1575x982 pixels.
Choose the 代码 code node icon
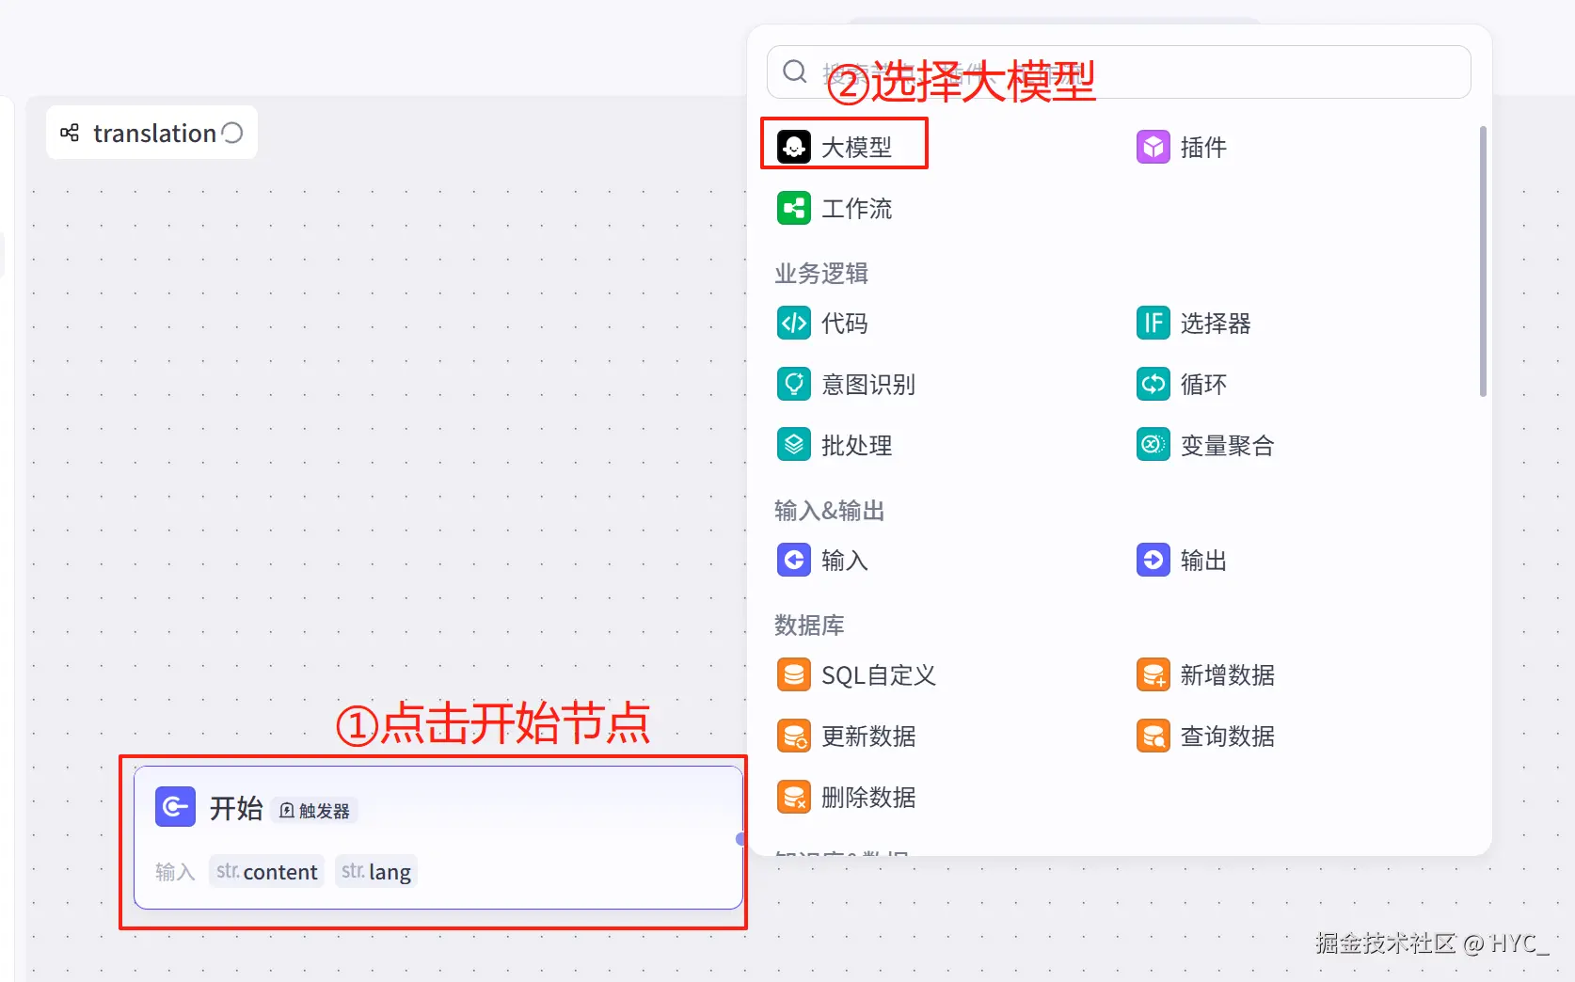pos(794,323)
